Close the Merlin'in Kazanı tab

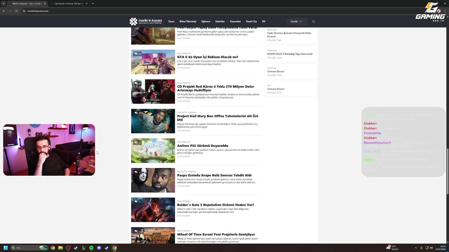point(45,3)
